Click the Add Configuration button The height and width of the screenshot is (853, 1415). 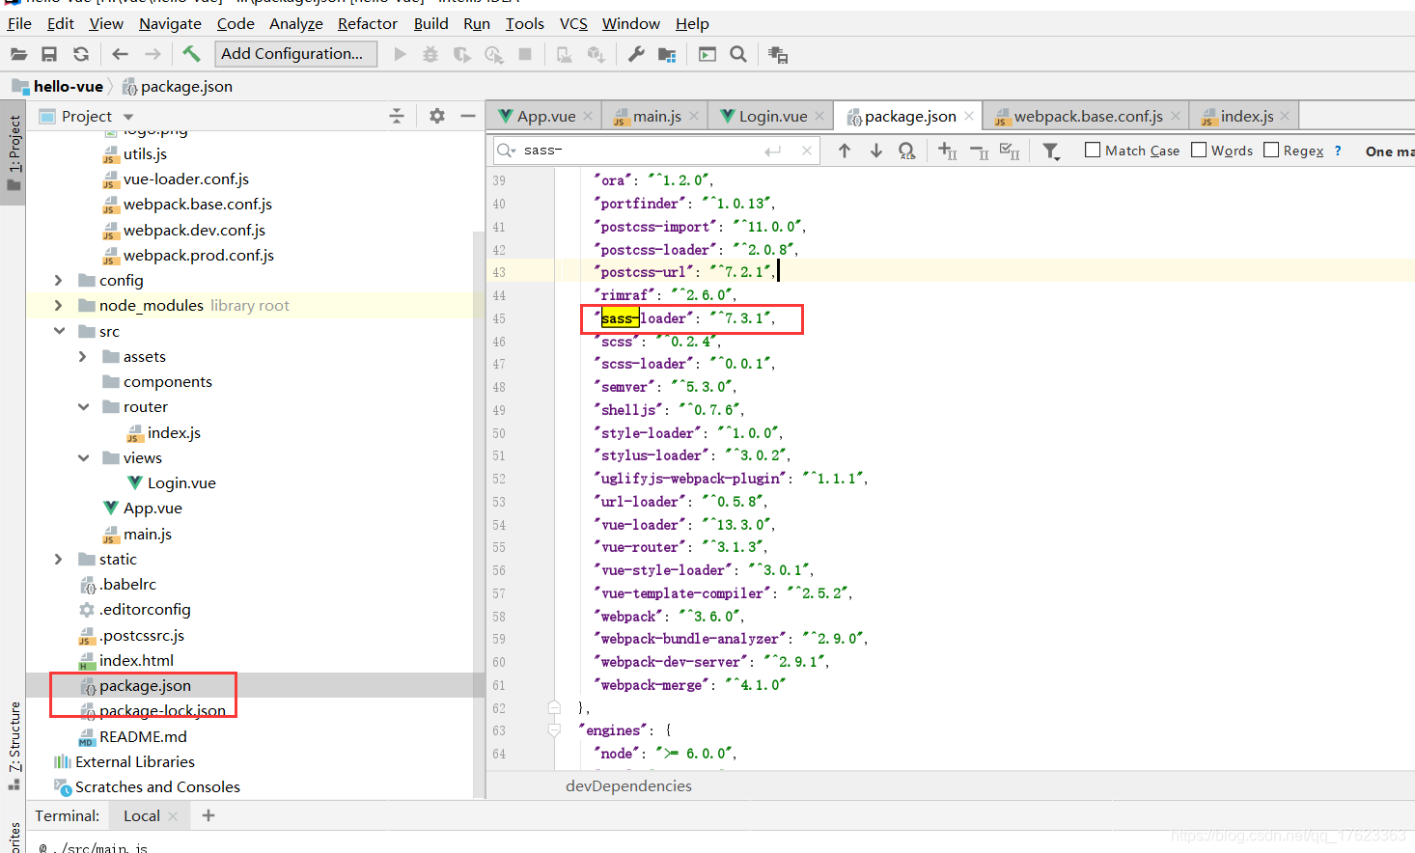pyautogui.click(x=295, y=54)
